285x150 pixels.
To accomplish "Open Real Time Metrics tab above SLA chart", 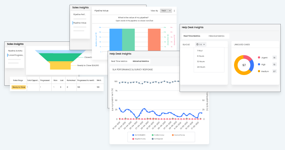I will (119, 61).
